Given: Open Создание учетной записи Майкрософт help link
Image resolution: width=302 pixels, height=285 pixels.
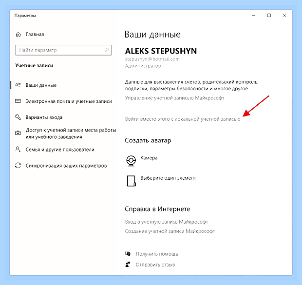Looking at the screenshot, I should (170, 231).
